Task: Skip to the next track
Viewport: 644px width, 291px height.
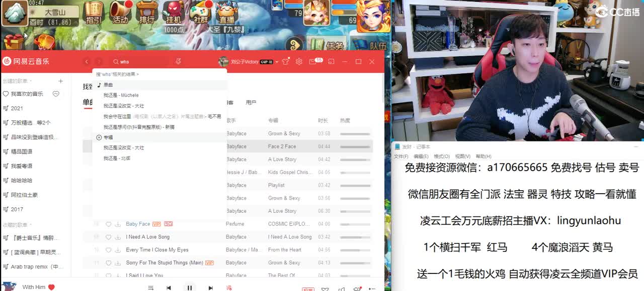Action: coord(210,287)
